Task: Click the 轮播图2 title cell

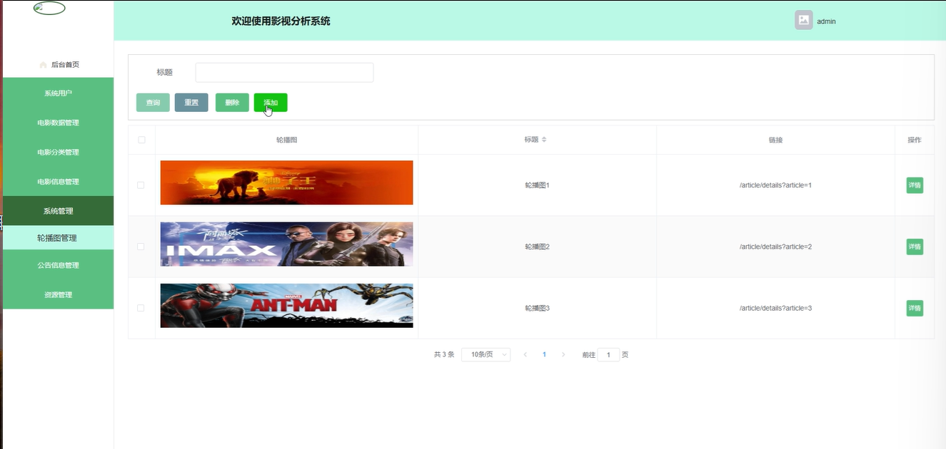Action: pyautogui.click(x=537, y=247)
